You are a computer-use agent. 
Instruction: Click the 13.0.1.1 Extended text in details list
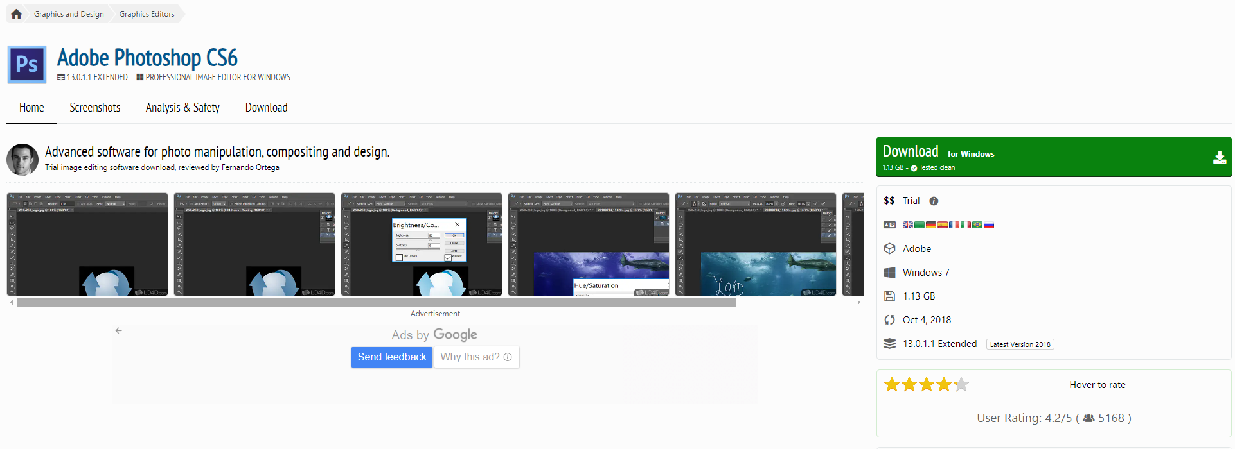click(939, 344)
